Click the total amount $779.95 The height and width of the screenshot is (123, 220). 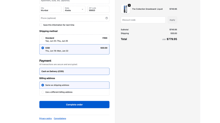tap(172, 39)
